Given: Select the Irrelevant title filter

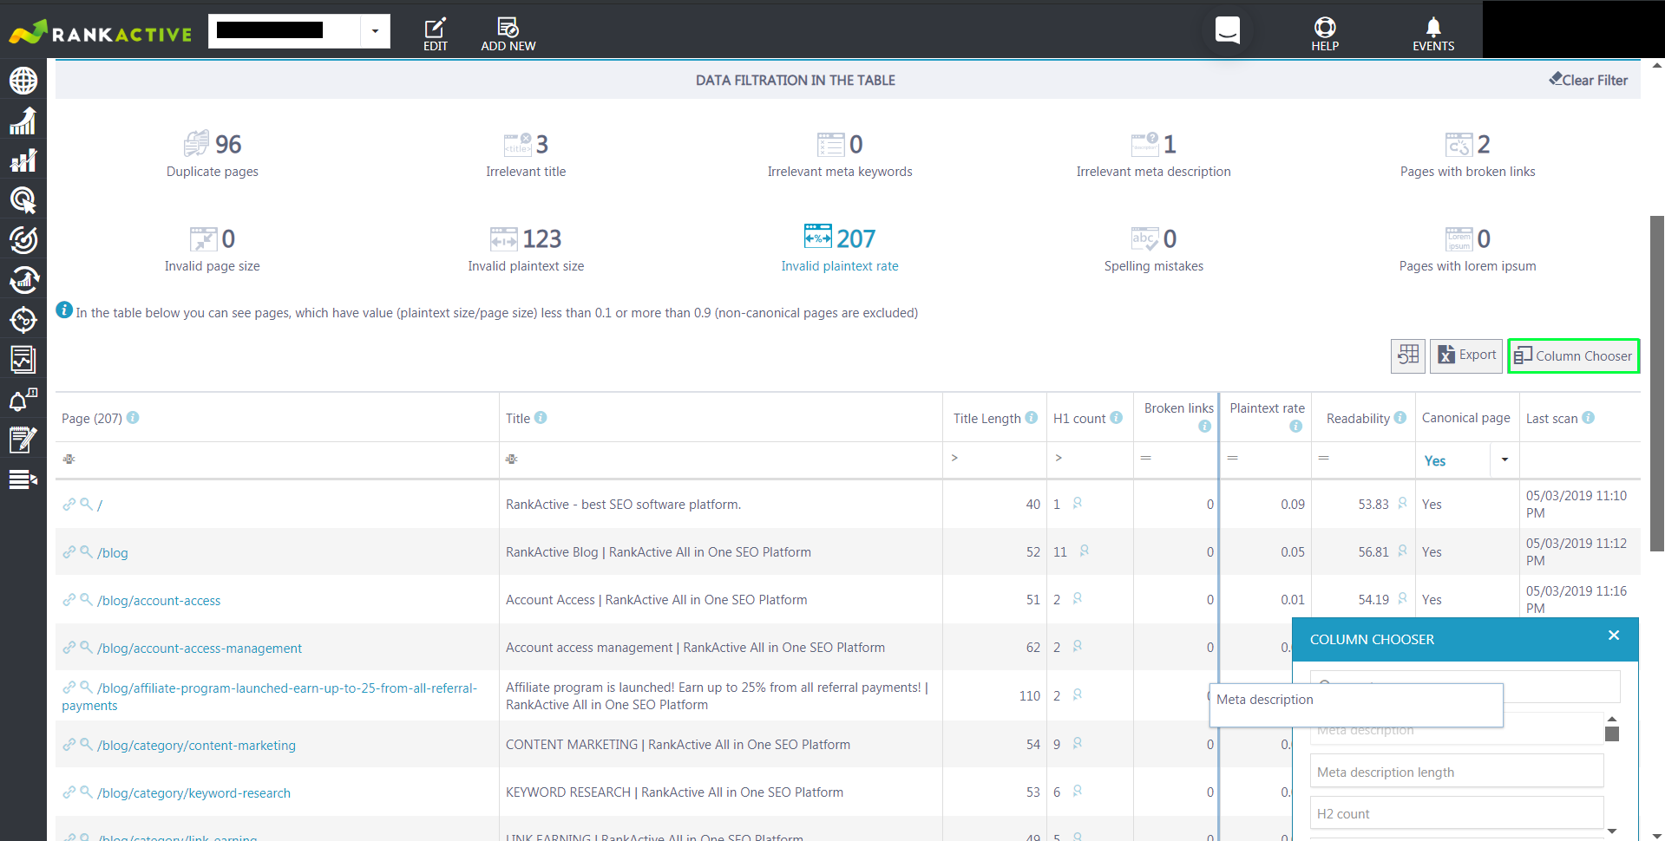Looking at the screenshot, I should [x=526, y=154].
